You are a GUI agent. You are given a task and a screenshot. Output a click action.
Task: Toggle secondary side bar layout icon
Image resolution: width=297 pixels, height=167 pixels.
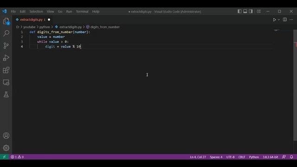pos(251,11)
